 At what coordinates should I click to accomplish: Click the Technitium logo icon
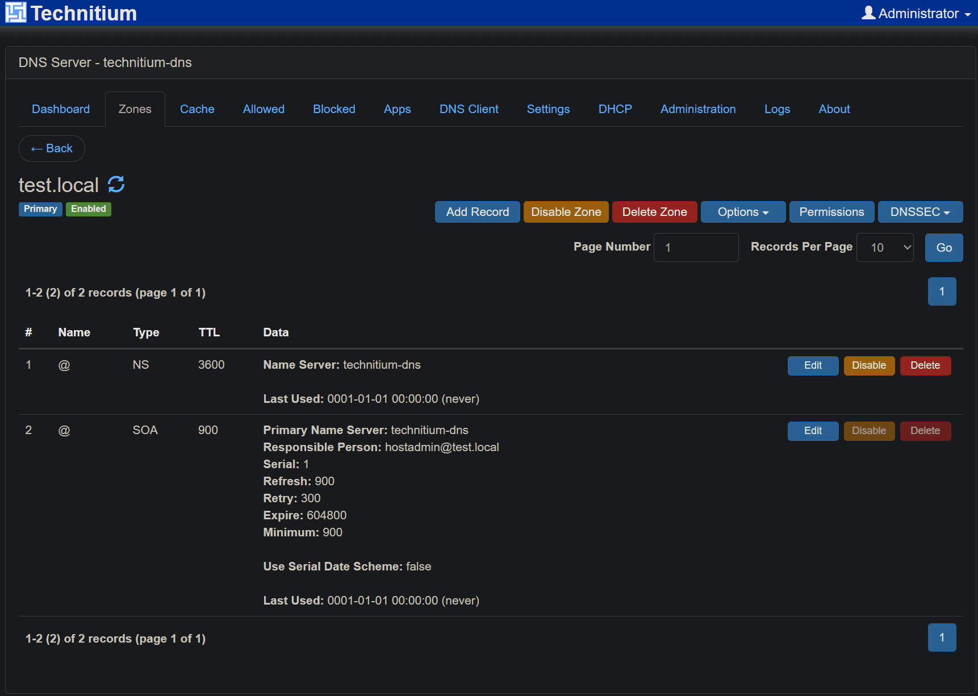click(16, 12)
